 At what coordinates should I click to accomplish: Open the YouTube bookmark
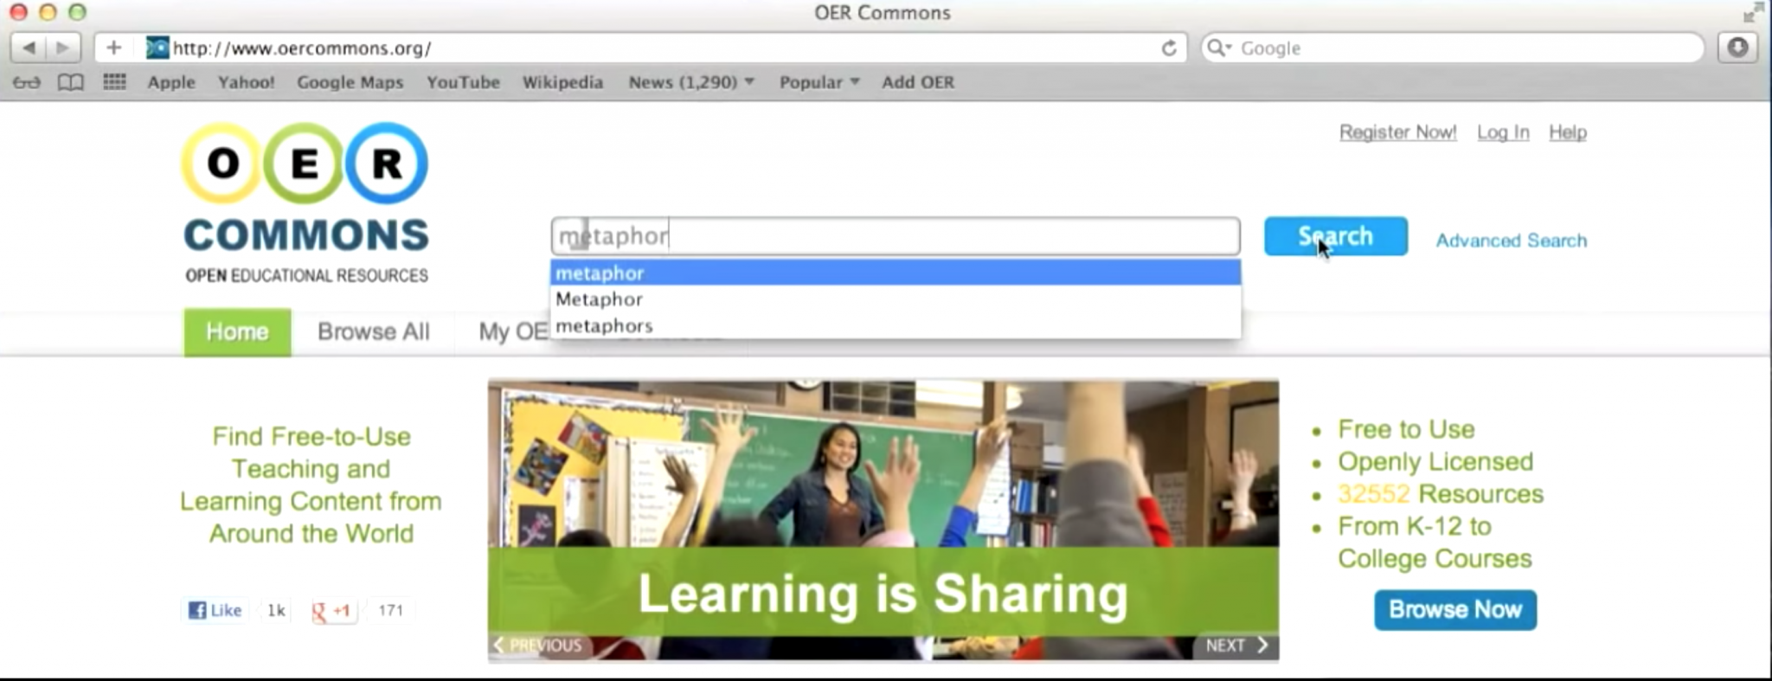tap(463, 82)
